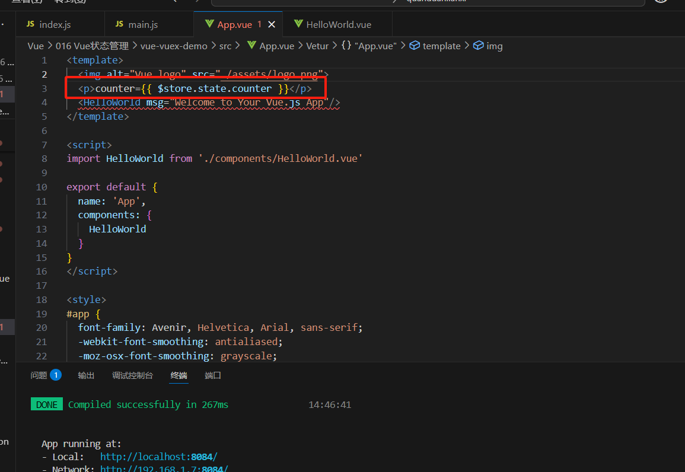Open the App.vue breadcrumb file item
685x472 pixels.
tap(276, 46)
